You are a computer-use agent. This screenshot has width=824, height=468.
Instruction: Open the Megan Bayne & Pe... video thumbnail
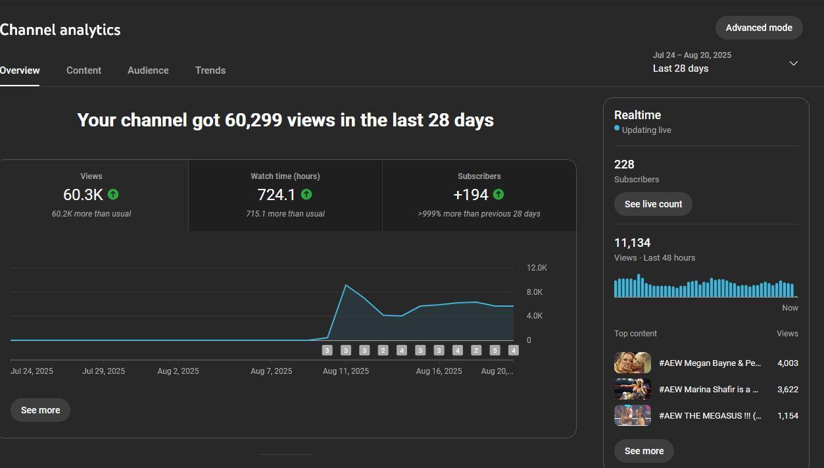pos(632,363)
